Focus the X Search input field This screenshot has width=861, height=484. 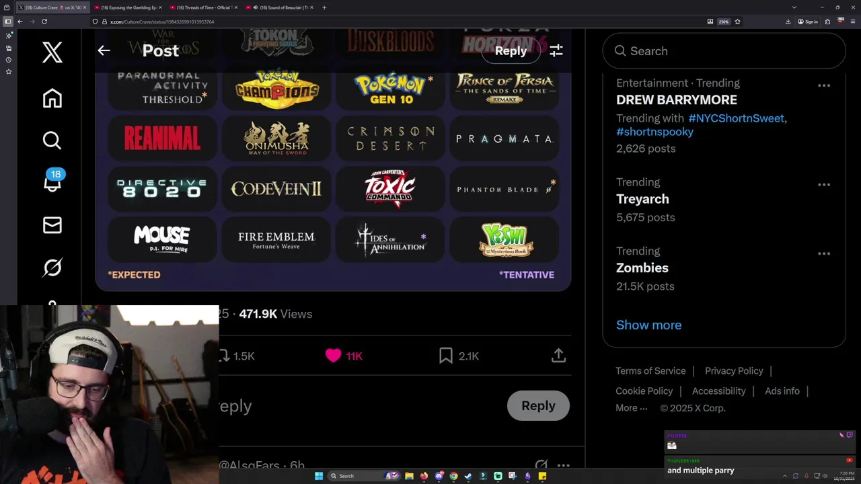724,51
